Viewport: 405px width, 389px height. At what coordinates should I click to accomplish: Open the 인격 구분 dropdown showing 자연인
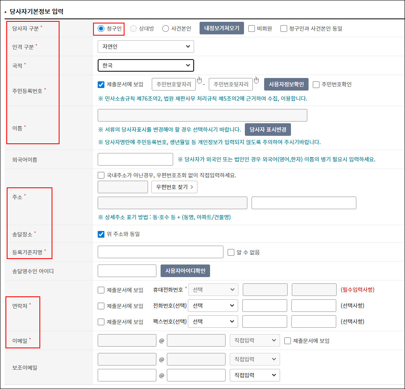click(145, 47)
